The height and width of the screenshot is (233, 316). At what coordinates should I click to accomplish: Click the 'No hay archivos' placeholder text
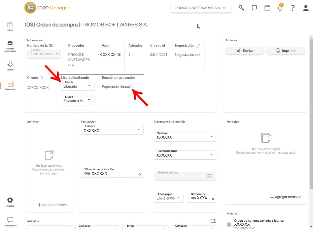49,166
